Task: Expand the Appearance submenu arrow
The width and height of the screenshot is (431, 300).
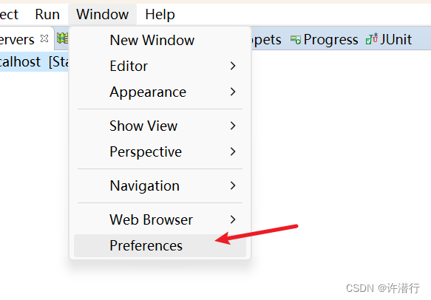Action: [233, 92]
